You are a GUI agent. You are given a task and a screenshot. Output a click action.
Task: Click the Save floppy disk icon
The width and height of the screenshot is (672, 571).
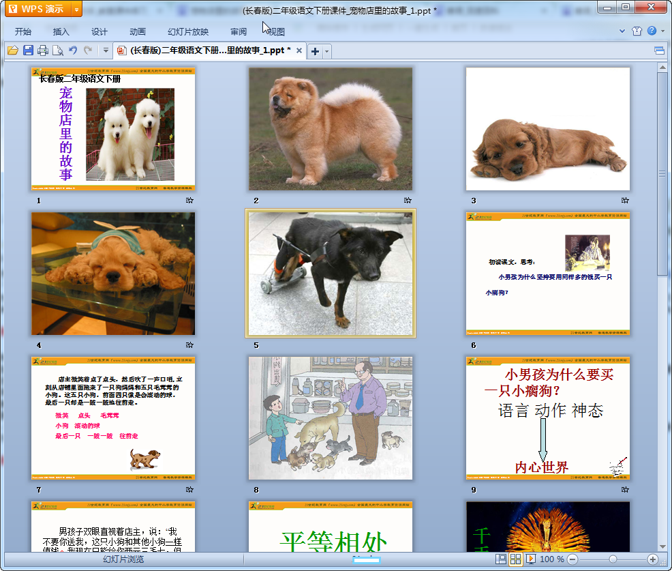point(29,50)
